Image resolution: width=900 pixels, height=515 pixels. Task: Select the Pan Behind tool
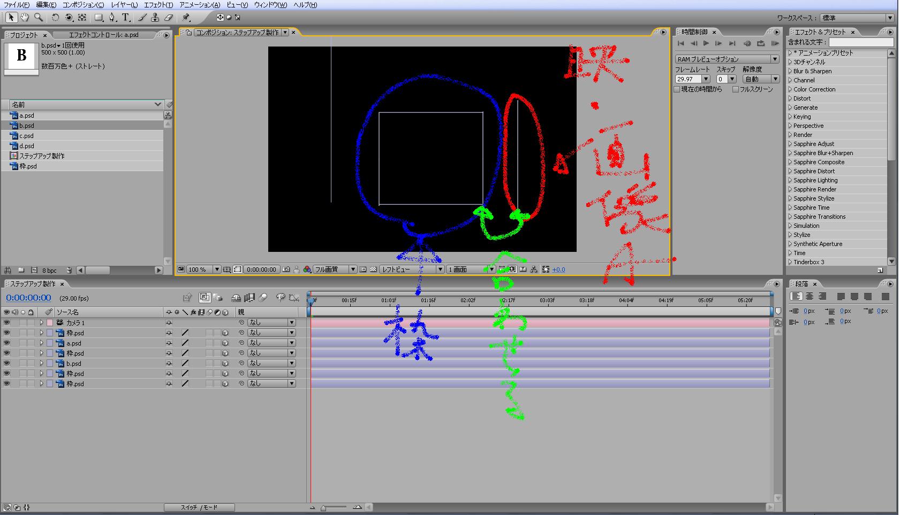coord(82,18)
